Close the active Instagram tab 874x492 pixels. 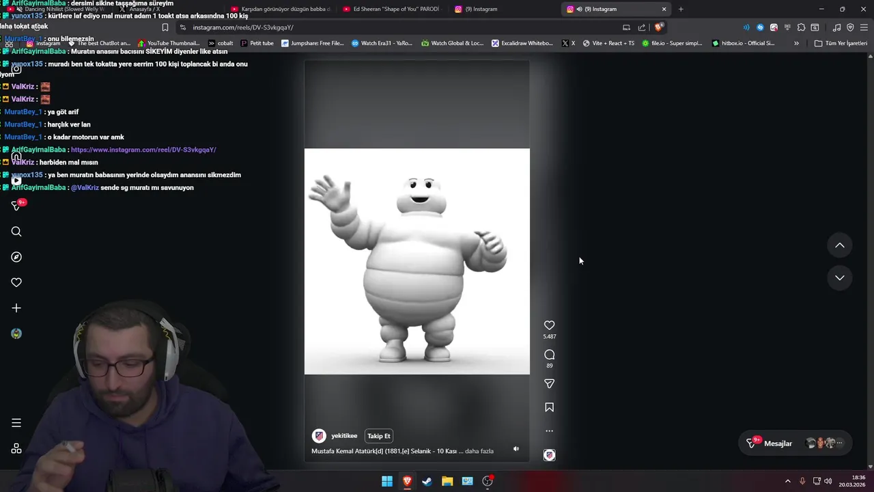(x=664, y=9)
